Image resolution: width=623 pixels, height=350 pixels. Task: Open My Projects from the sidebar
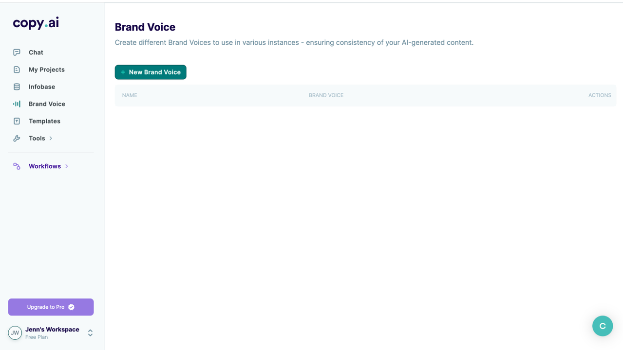[x=47, y=70]
